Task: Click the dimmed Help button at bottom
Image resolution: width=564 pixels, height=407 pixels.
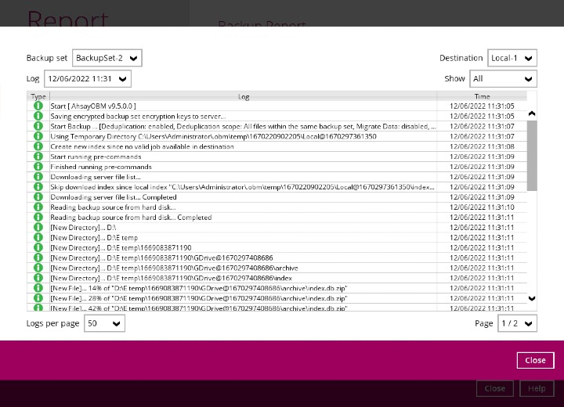Action: point(537,389)
